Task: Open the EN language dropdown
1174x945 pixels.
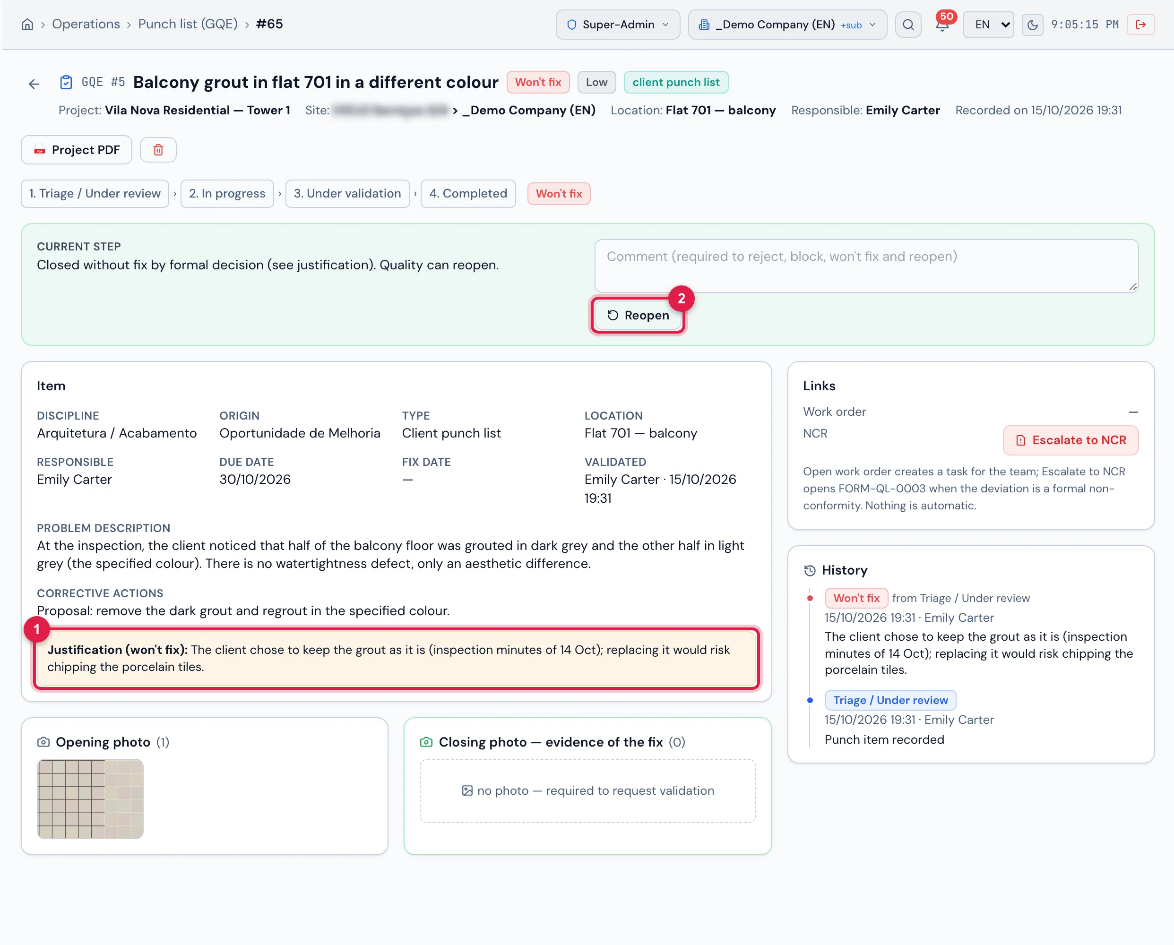Action: pyautogui.click(x=988, y=25)
